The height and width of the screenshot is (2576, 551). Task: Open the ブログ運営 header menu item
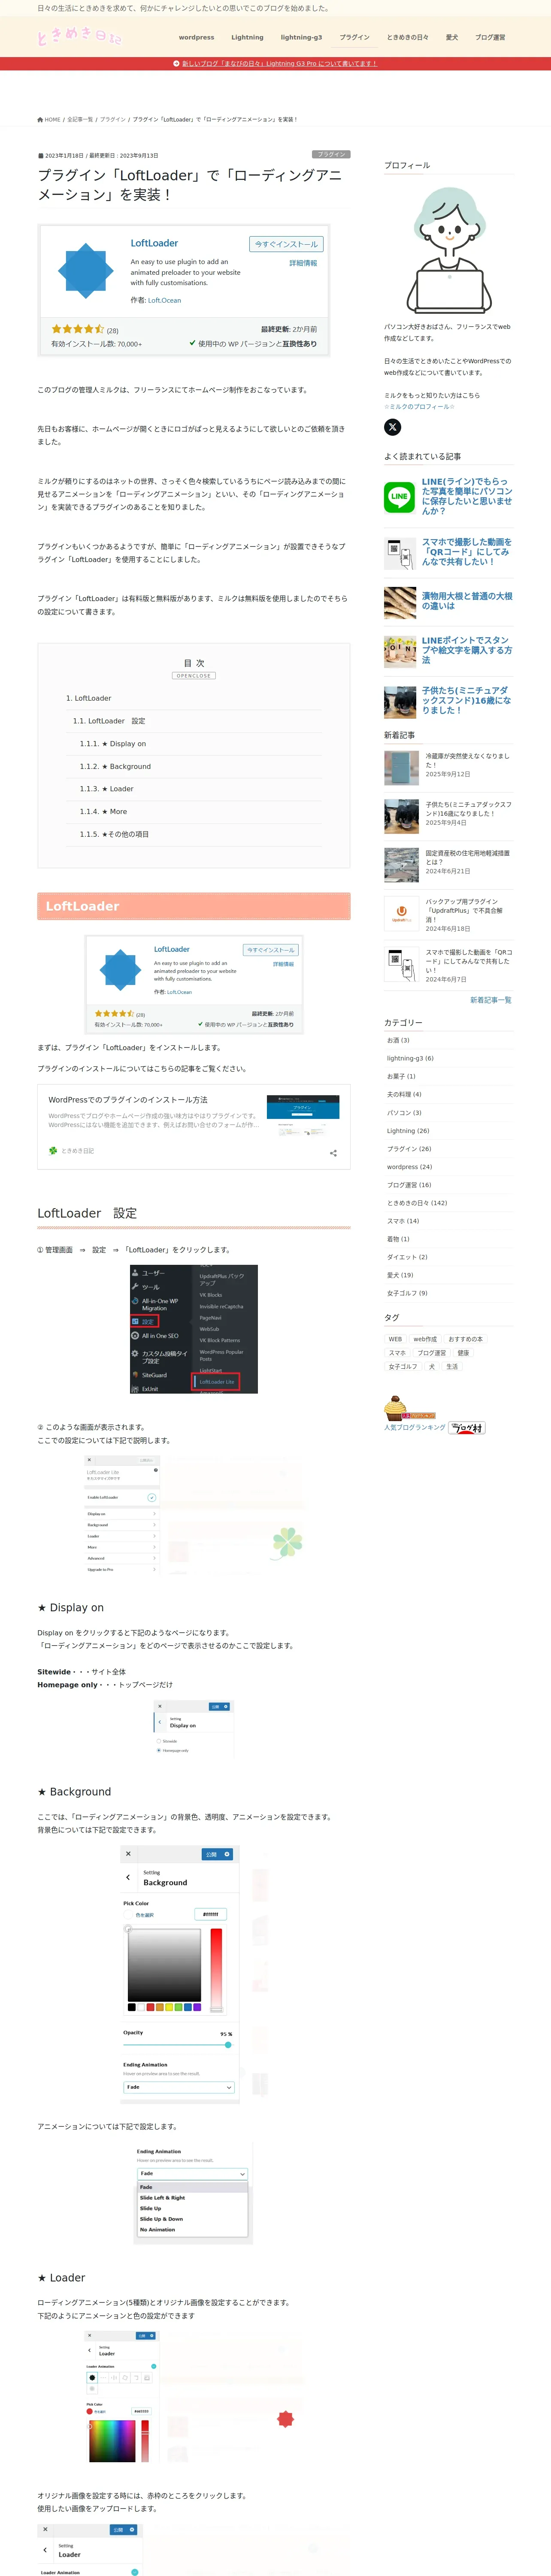(x=490, y=37)
